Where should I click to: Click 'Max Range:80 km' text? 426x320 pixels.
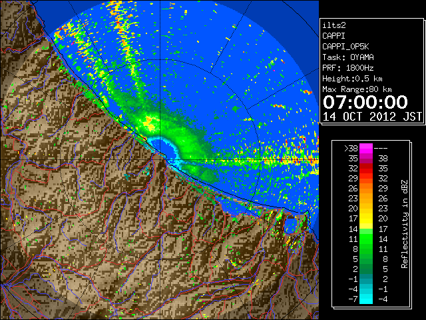point(357,89)
